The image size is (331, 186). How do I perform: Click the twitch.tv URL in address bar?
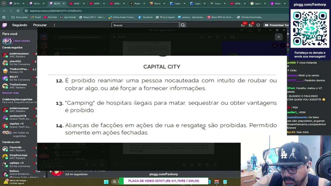point(56,11)
